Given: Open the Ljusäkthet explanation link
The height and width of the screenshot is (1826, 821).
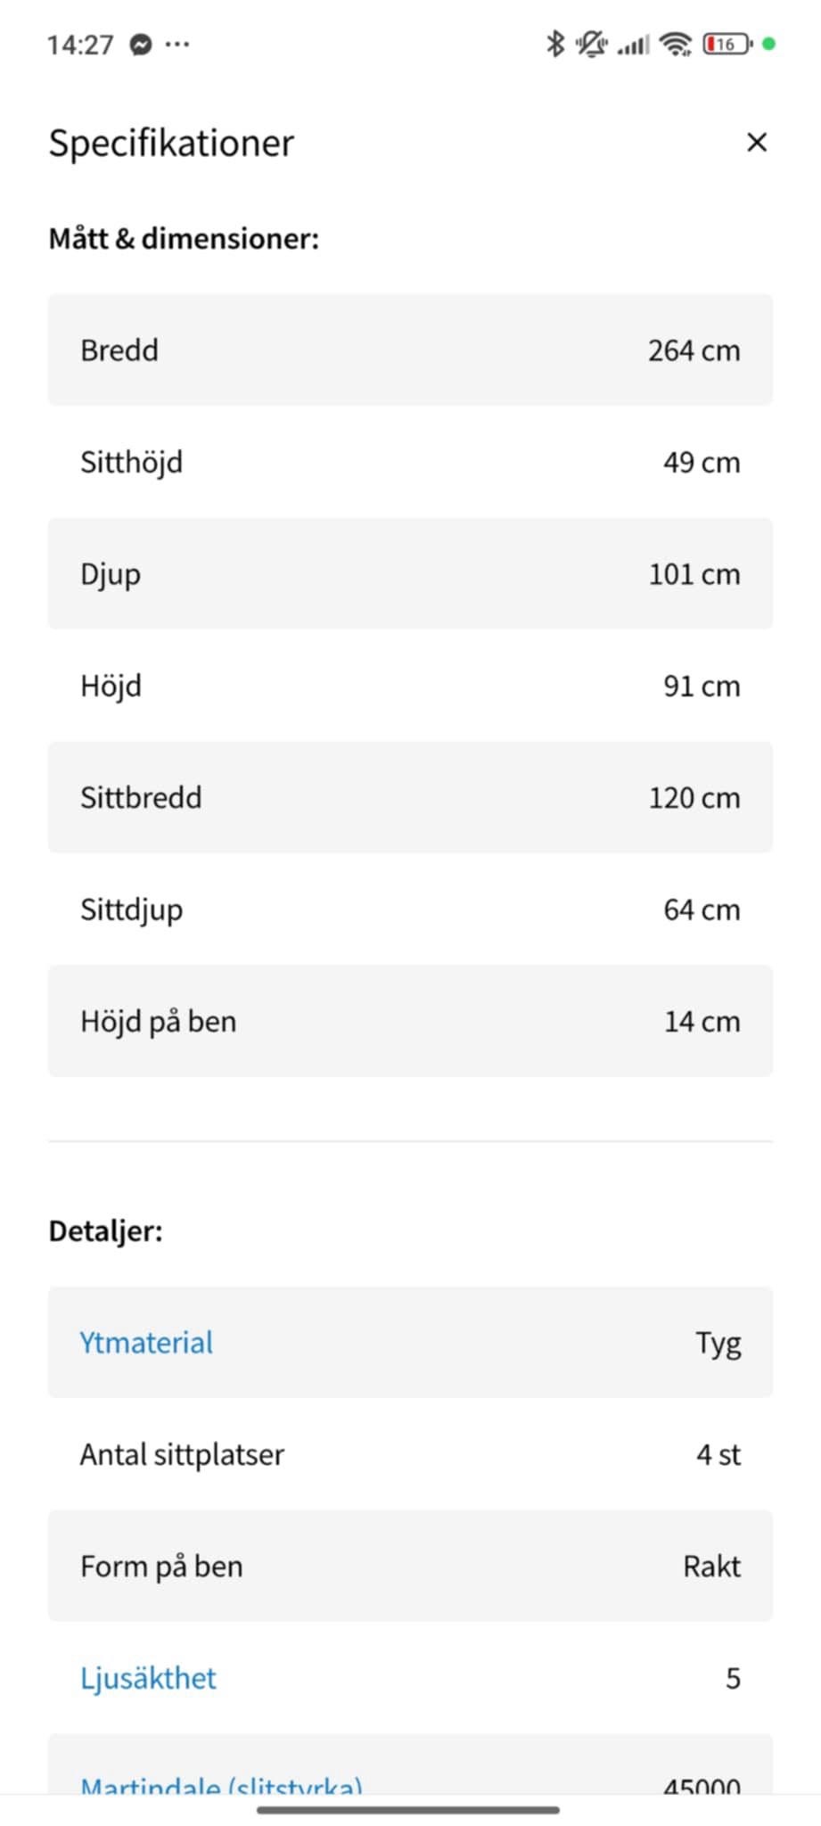Looking at the screenshot, I should coord(148,1678).
